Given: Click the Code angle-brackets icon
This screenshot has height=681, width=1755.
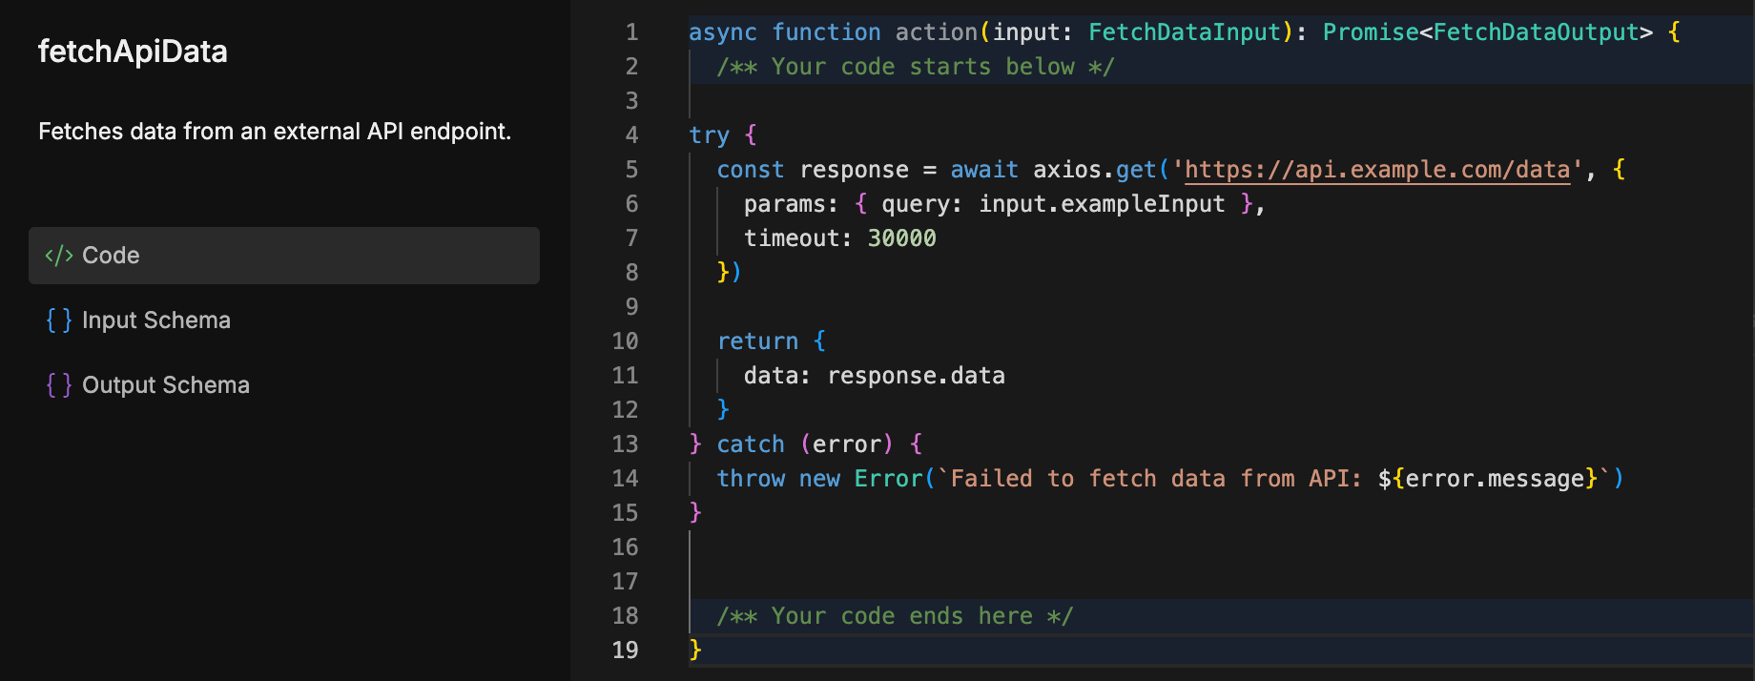Looking at the screenshot, I should pos(59,256).
